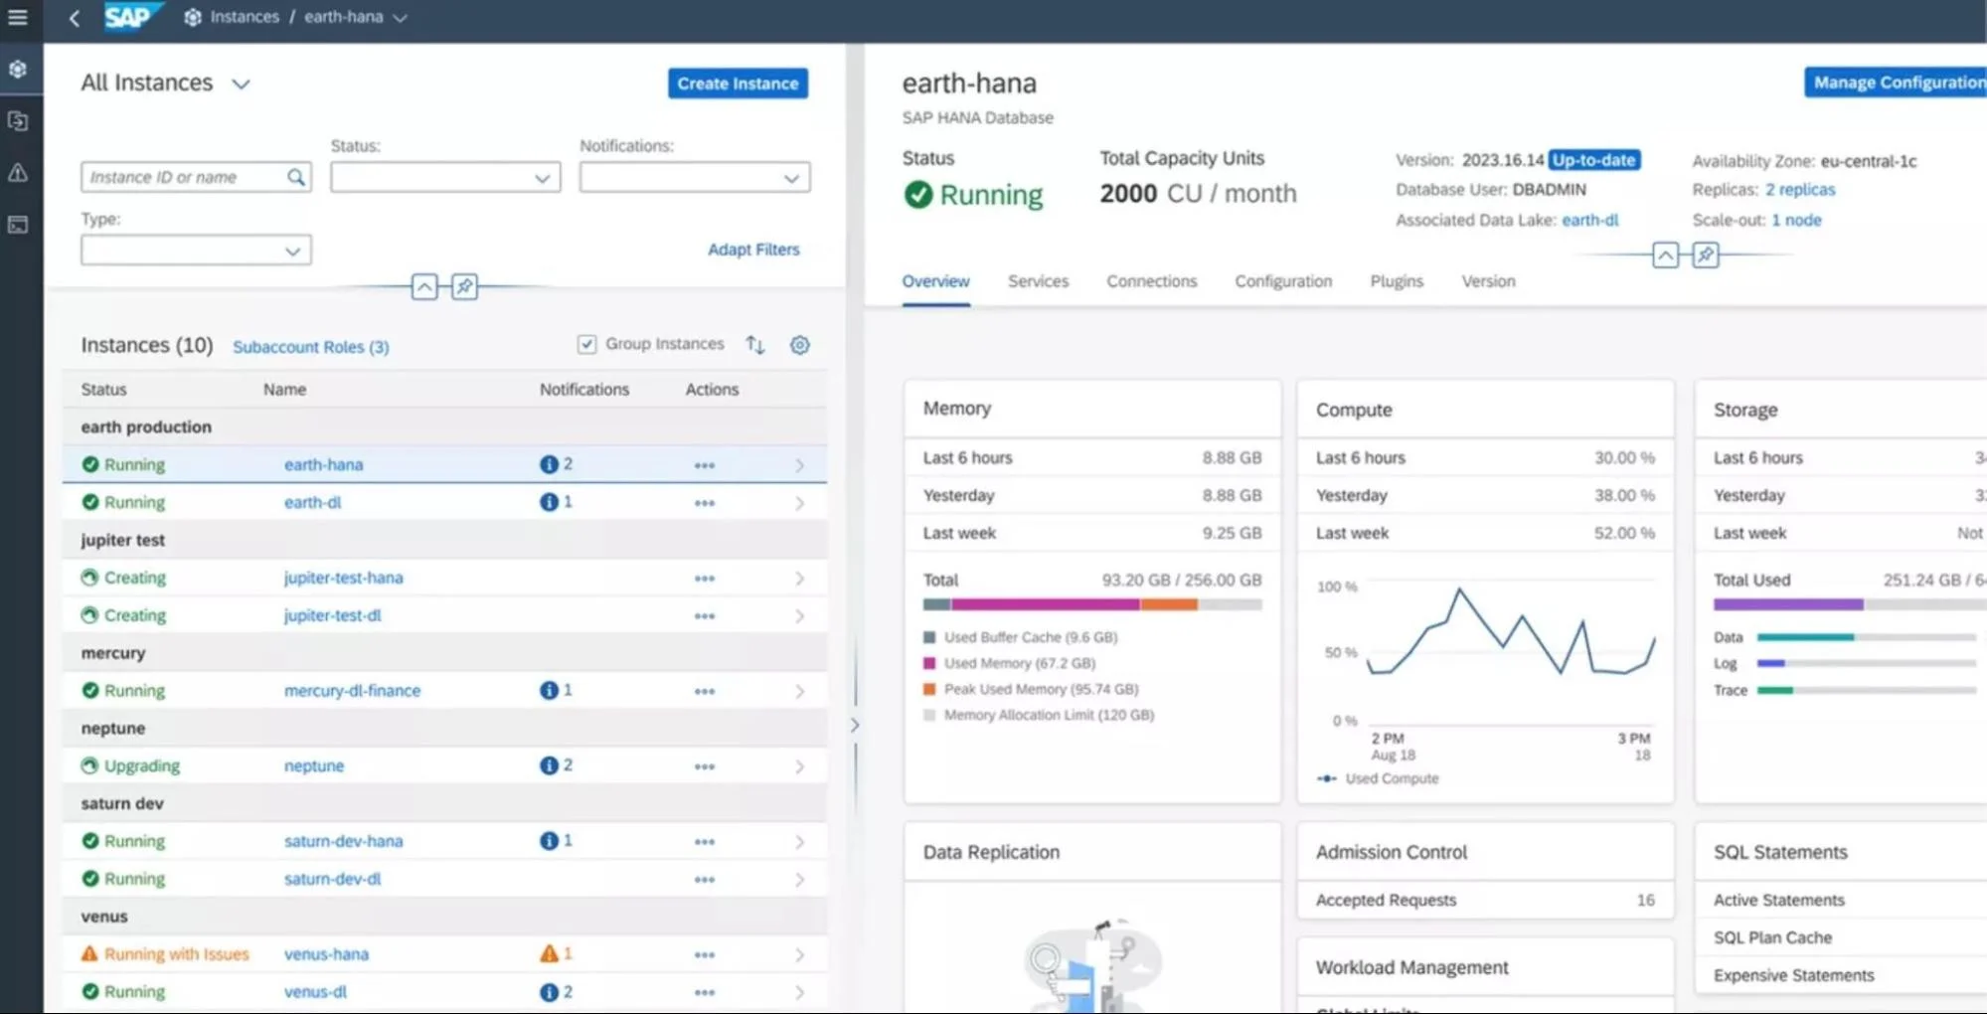Collapse the earth-hana header section
The width and height of the screenshot is (1987, 1014).
click(1666, 254)
